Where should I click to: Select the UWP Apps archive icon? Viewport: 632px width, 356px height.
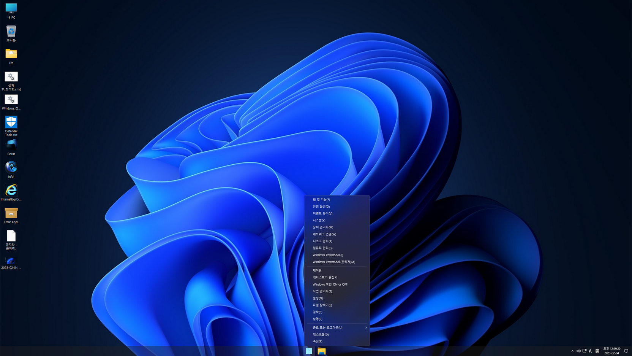click(x=11, y=215)
